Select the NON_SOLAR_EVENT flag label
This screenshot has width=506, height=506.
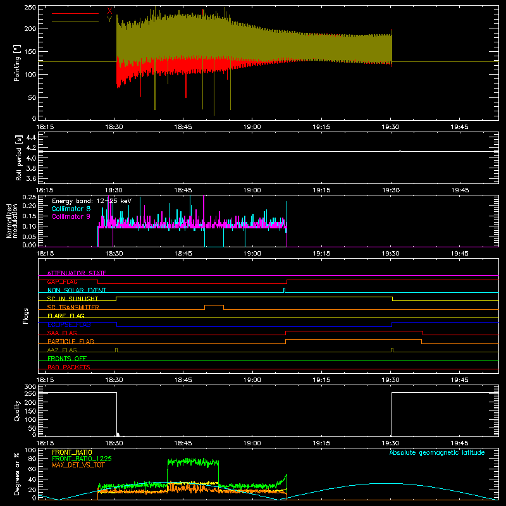point(77,290)
